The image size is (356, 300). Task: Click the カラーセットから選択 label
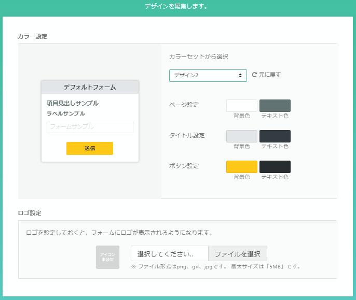[199, 56]
